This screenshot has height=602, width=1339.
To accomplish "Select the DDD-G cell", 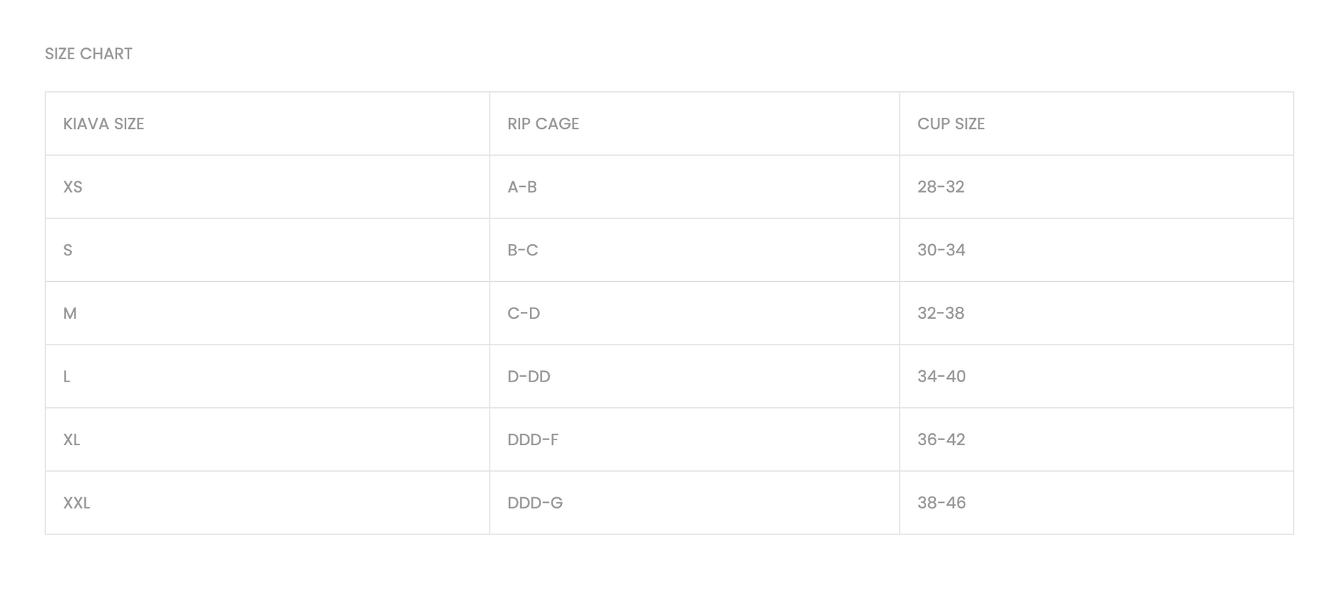I will pyautogui.click(x=535, y=503).
